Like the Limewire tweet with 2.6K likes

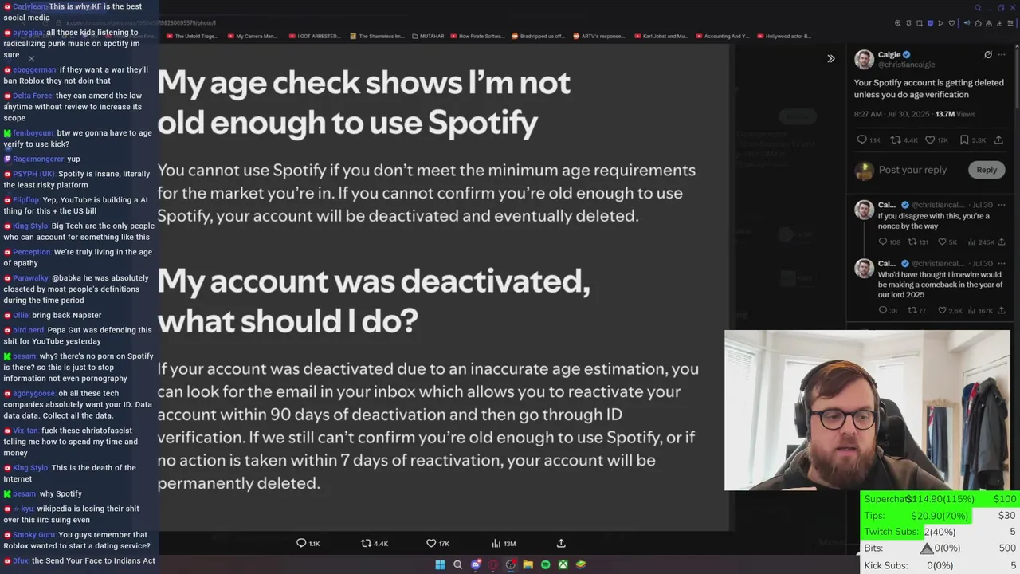(x=943, y=310)
